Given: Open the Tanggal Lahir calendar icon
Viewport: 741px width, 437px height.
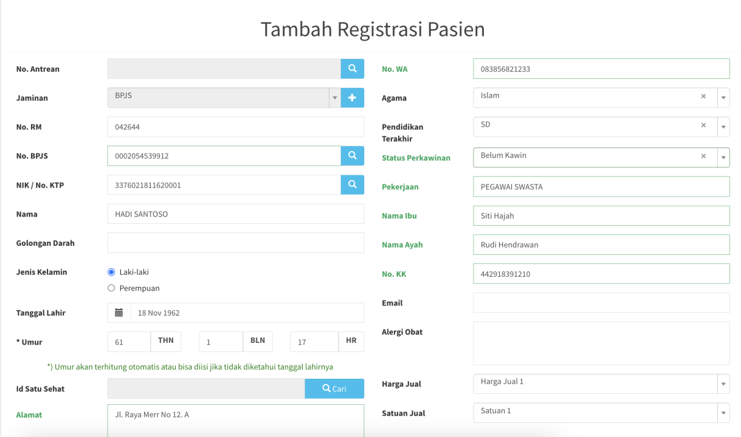Looking at the screenshot, I should (119, 313).
